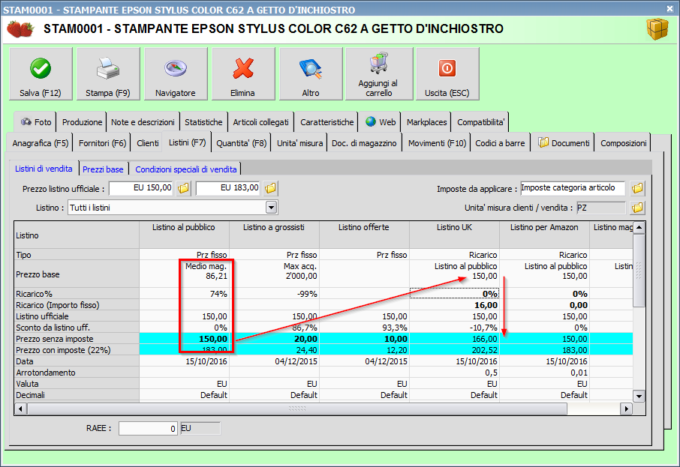Viewport: 680px width, 467px height.
Task: Switch to Doc. di magazzino tab
Action: coord(364,143)
